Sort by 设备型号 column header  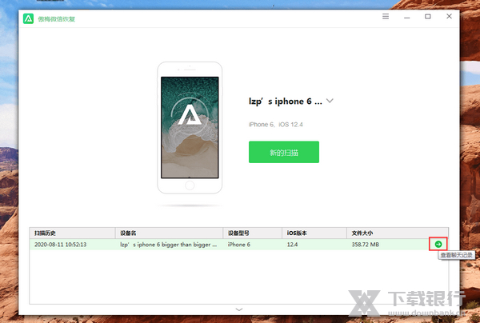240,233
